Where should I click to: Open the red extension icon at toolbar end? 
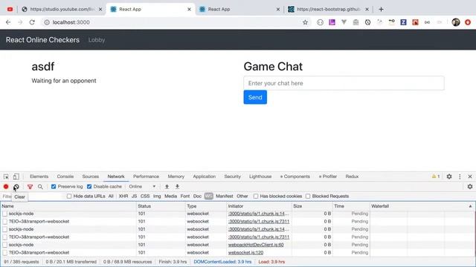pyautogui.click(x=468, y=22)
